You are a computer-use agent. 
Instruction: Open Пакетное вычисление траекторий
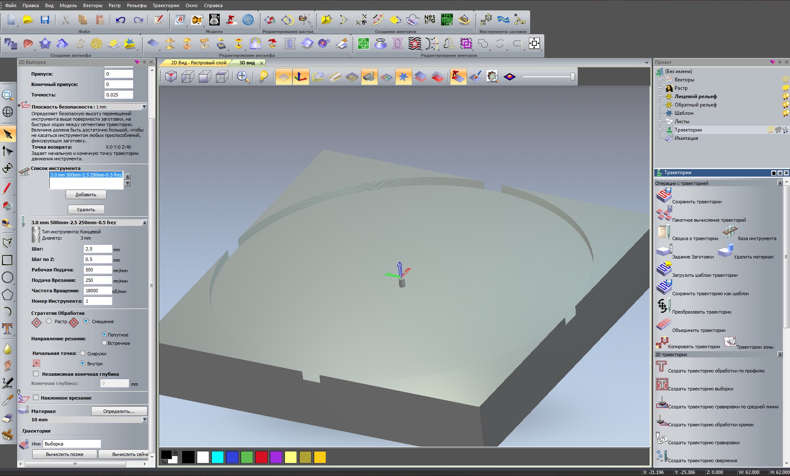pyautogui.click(x=663, y=214)
